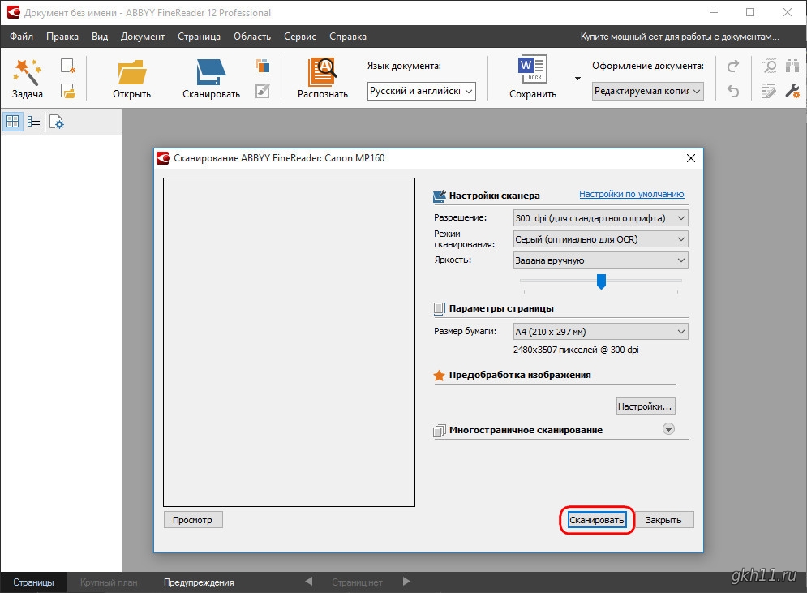Click the page settings gear icon
The height and width of the screenshot is (593, 807).
56,122
